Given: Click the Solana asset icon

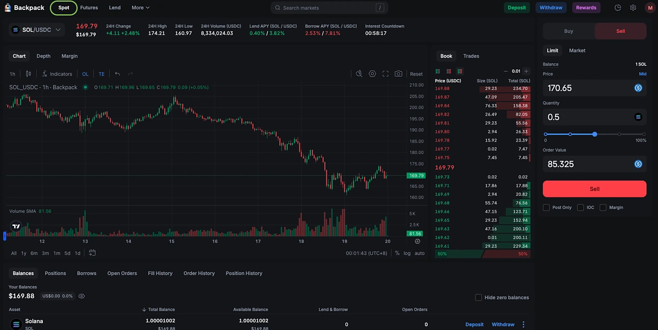Looking at the screenshot, I should 15,324.
